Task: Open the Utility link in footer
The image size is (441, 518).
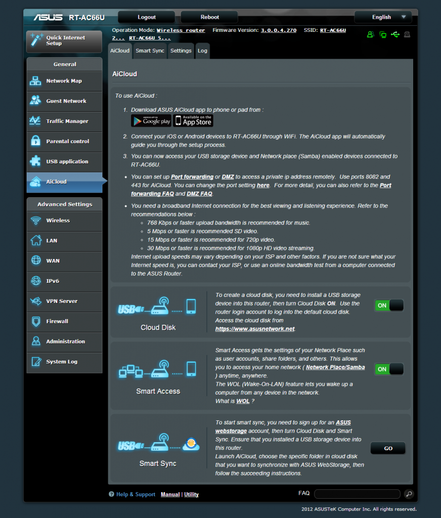Action: [x=191, y=495]
